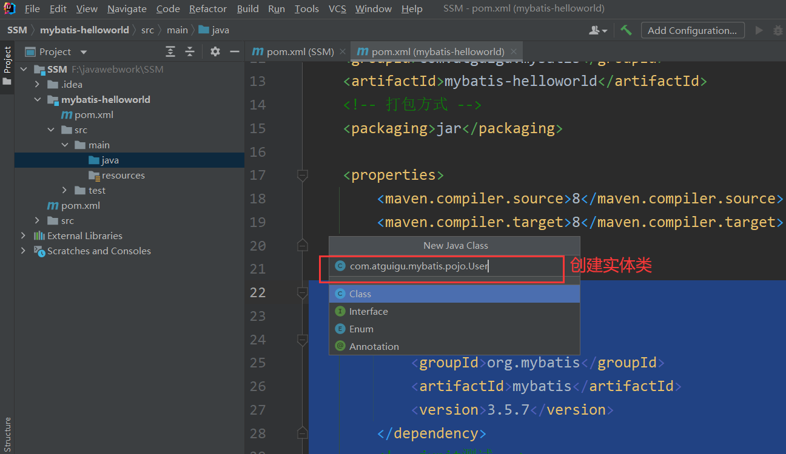Toggle fold marker at line 20
The height and width of the screenshot is (454, 786).
click(302, 245)
